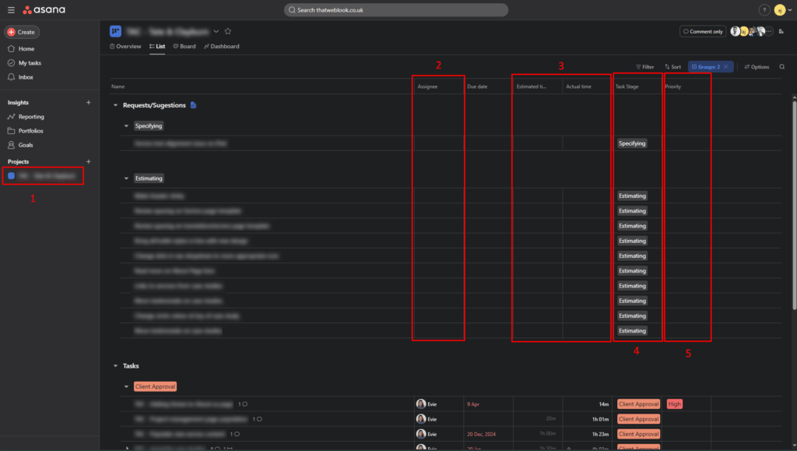Image resolution: width=797 pixels, height=451 pixels.
Task: Remove the Groups: 2 grouping via X
Action: [x=725, y=67]
